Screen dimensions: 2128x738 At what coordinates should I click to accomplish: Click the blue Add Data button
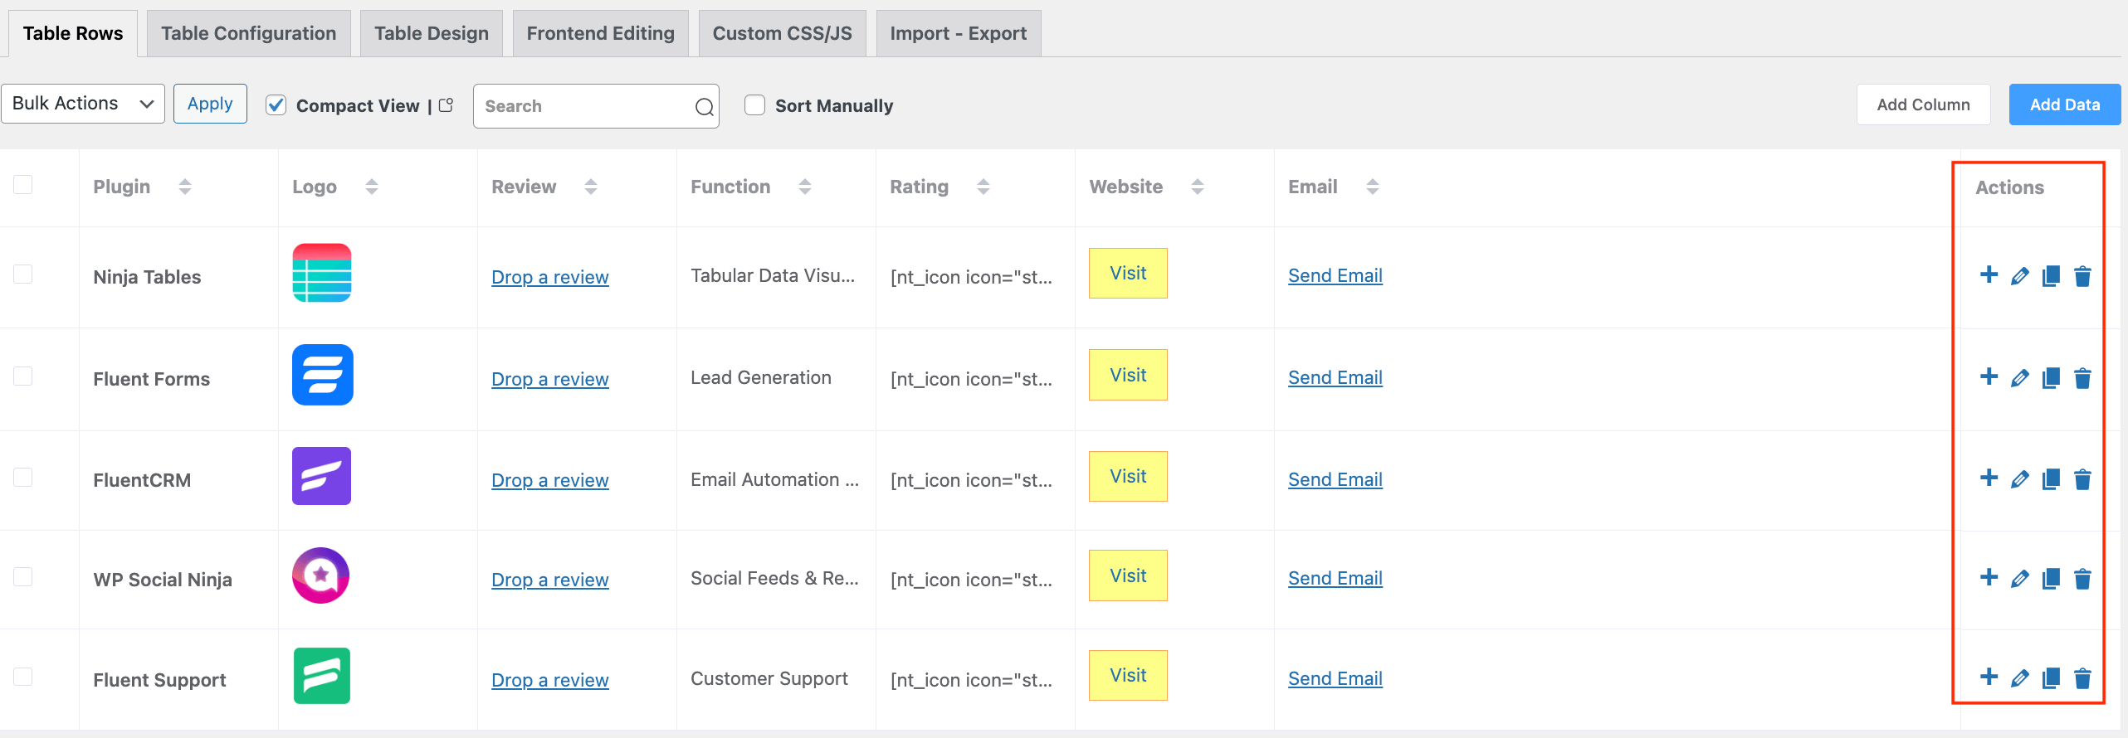click(x=2065, y=104)
